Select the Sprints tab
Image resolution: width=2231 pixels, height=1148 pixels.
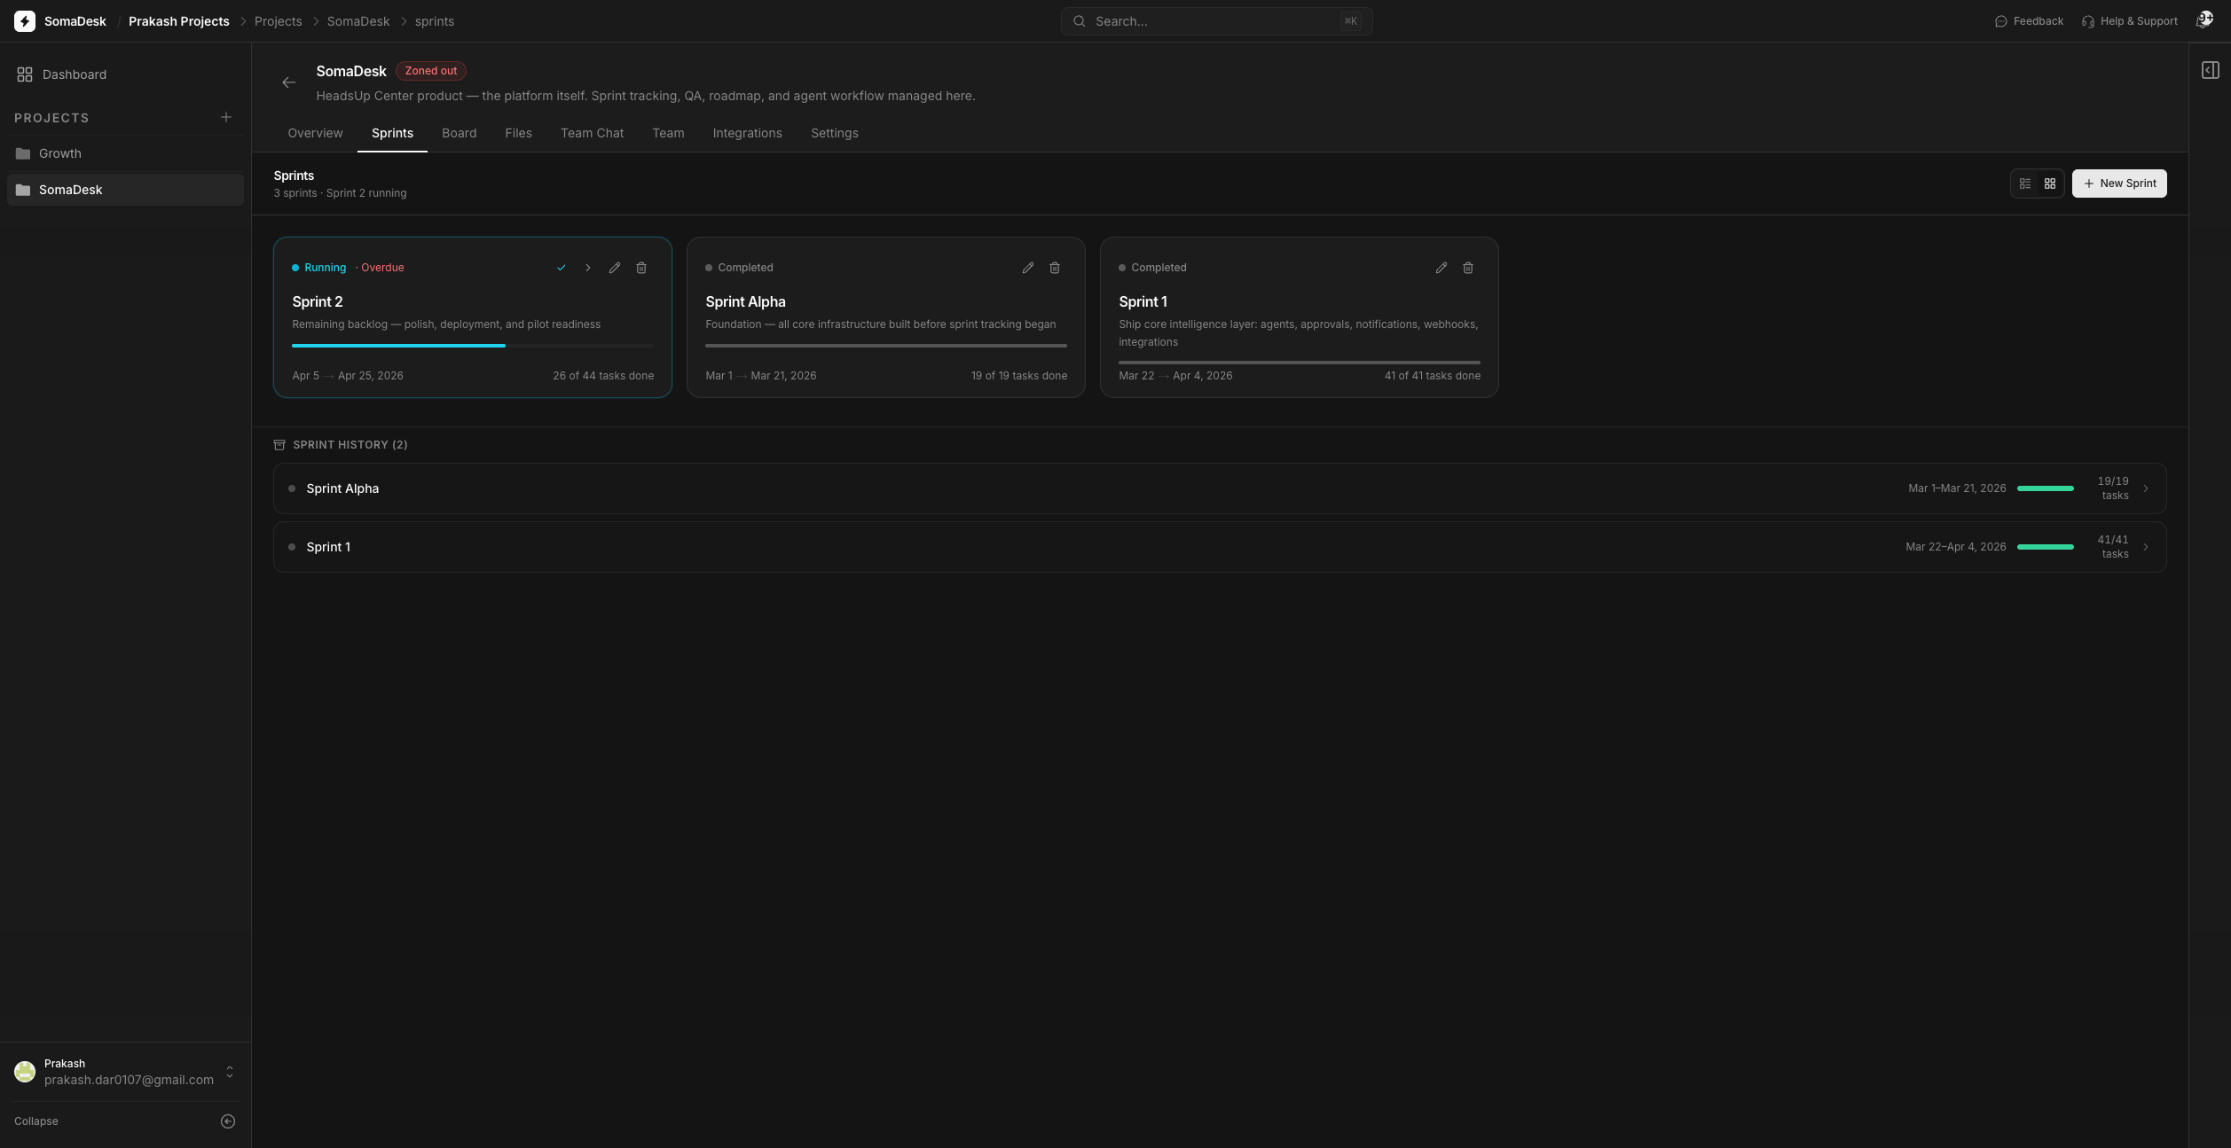(392, 133)
